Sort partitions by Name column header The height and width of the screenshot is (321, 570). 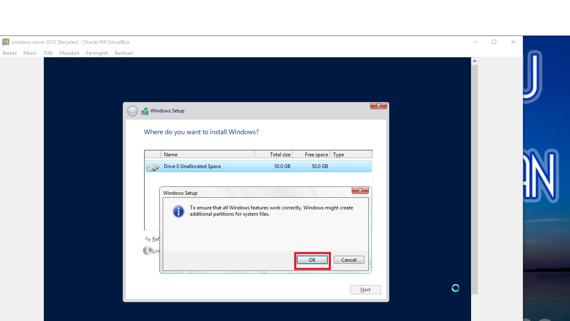[x=208, y=155]
